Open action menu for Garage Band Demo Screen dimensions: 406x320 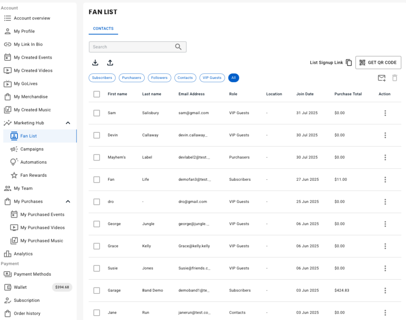[x=385, y=291]
